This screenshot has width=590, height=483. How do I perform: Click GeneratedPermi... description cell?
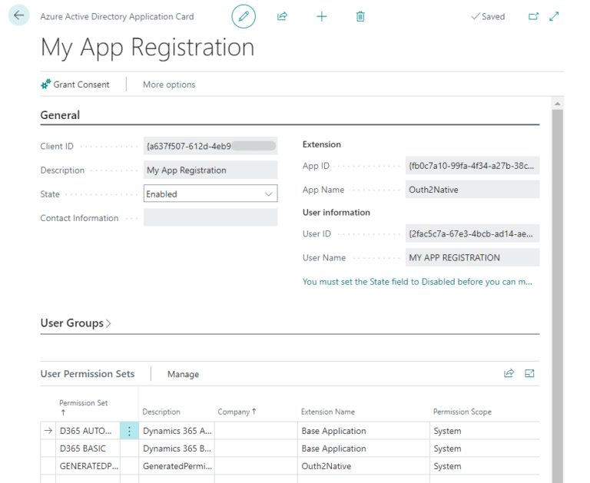click(177, 466)
